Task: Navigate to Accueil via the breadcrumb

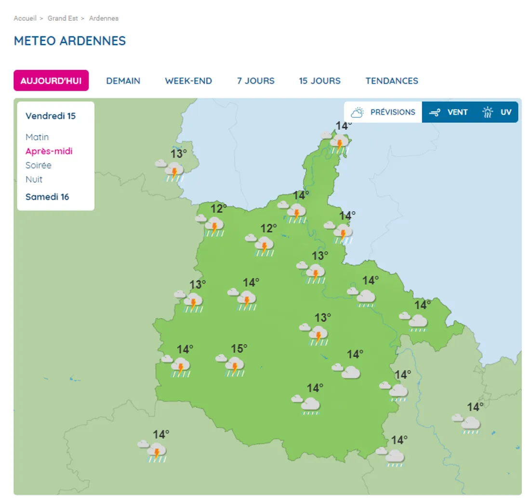Action: [x=25, y=18]
